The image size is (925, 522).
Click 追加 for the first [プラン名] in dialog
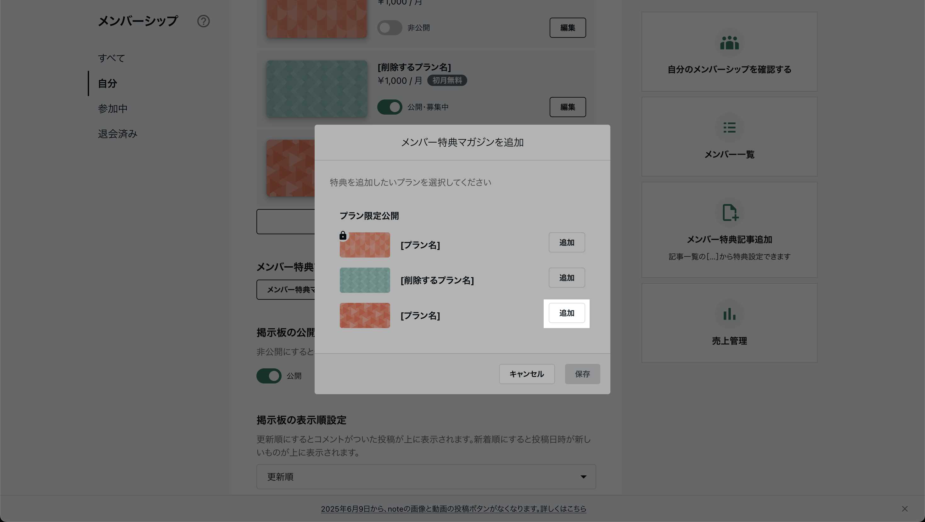pyautogui.click(x=567, y=242)
